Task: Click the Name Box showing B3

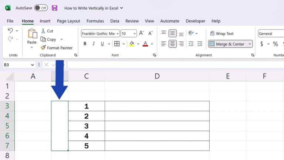Action: 16,65
